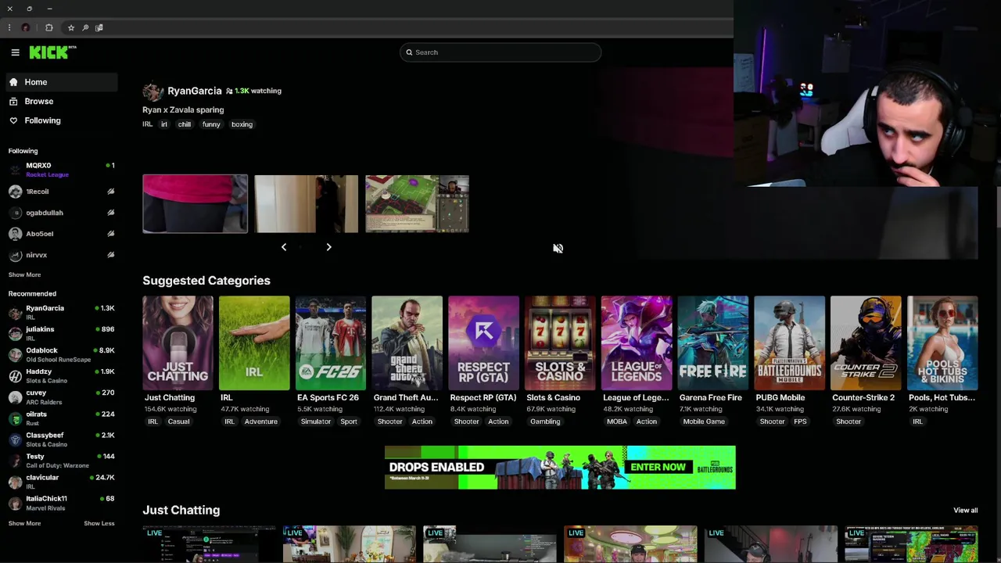Select the third featured stream thumbnail

pyautogui.click(x=417, y=204)
